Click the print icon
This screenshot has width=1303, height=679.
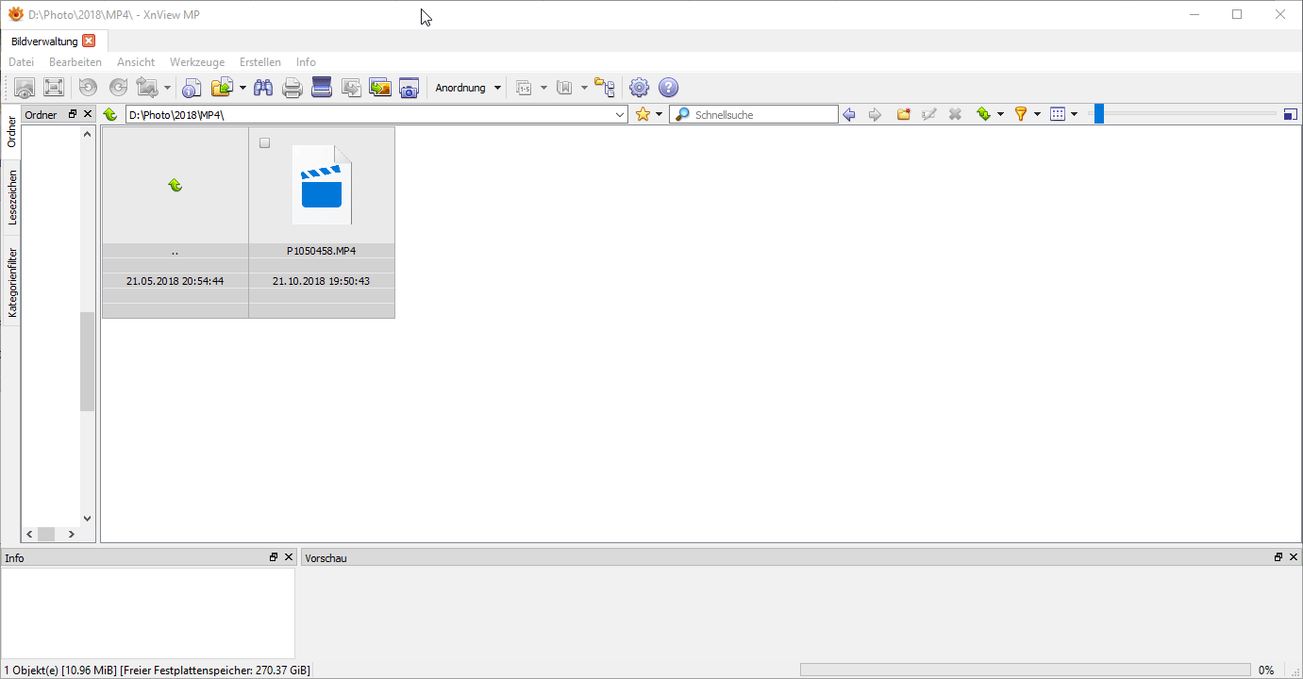pos(292,88)
